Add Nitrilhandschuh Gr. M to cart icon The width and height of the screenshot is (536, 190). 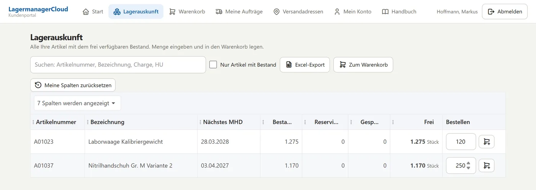487,165
